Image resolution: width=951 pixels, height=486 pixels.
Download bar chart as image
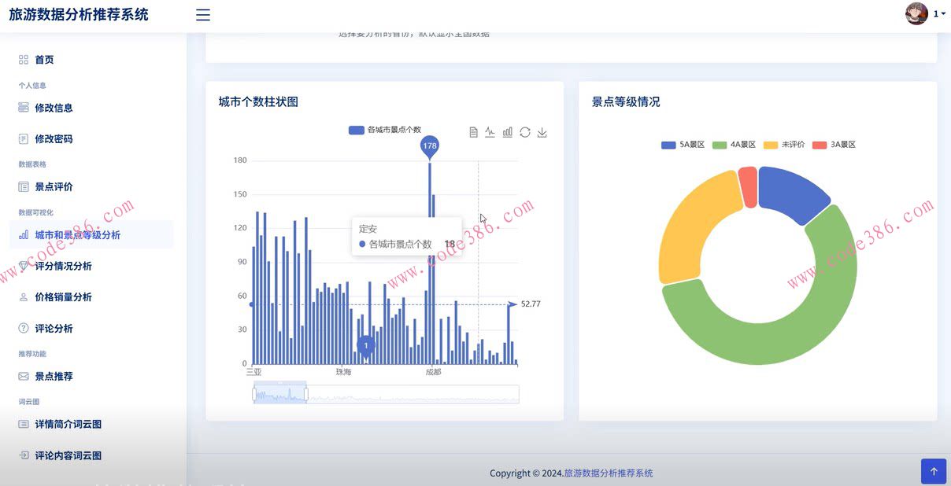(542, 132)
